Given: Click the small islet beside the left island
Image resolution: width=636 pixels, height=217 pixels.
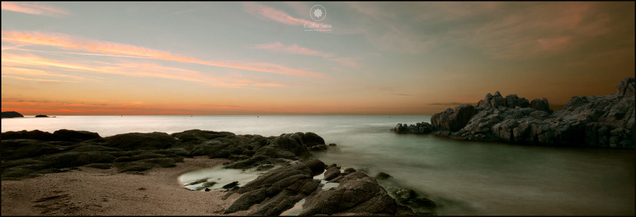Looking at the screenshot, I should click(42, 116).
